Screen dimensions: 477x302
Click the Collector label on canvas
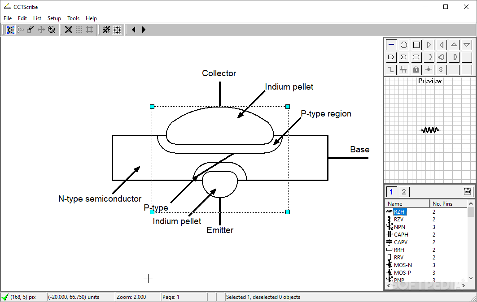(x=219, y=73)
